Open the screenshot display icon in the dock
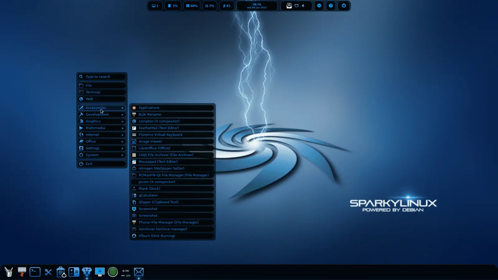This screenshot has width=498, height=280. 100,272
